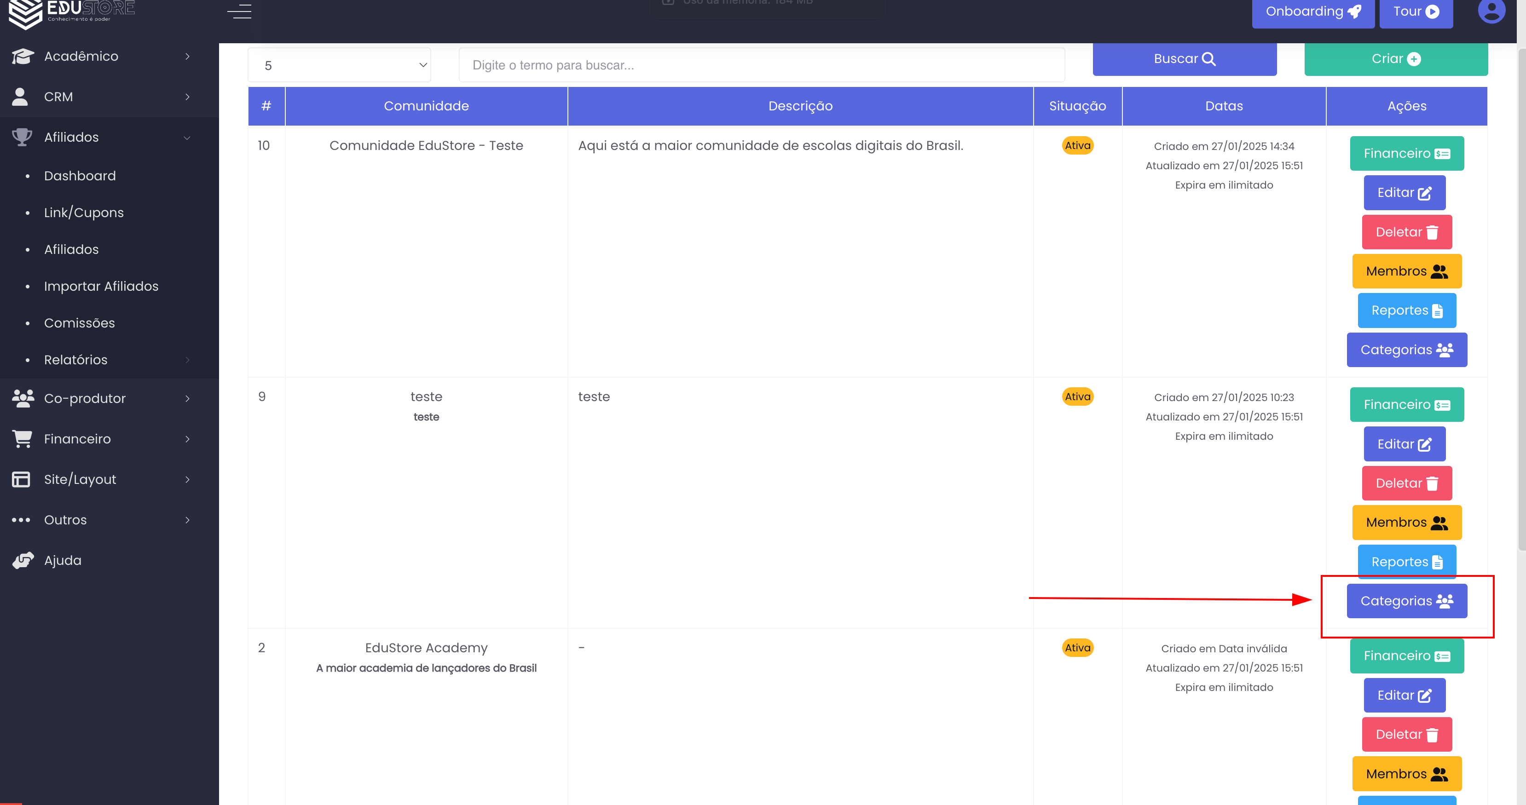Click the Ajuda handshake icon
This screenshot has width=1526, height=805.
[x=23, y=560]
